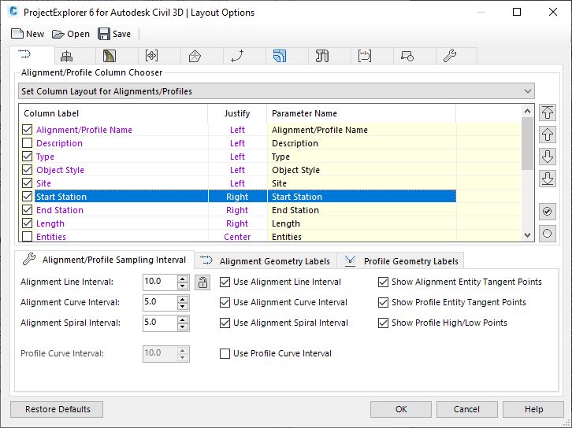Click the Restore Defaults button
The image size is (572, 428).
pyautogui.click(x=57, y=409)
